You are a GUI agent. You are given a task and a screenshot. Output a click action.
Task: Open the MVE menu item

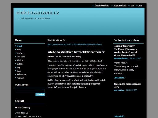tap(19, 50)
